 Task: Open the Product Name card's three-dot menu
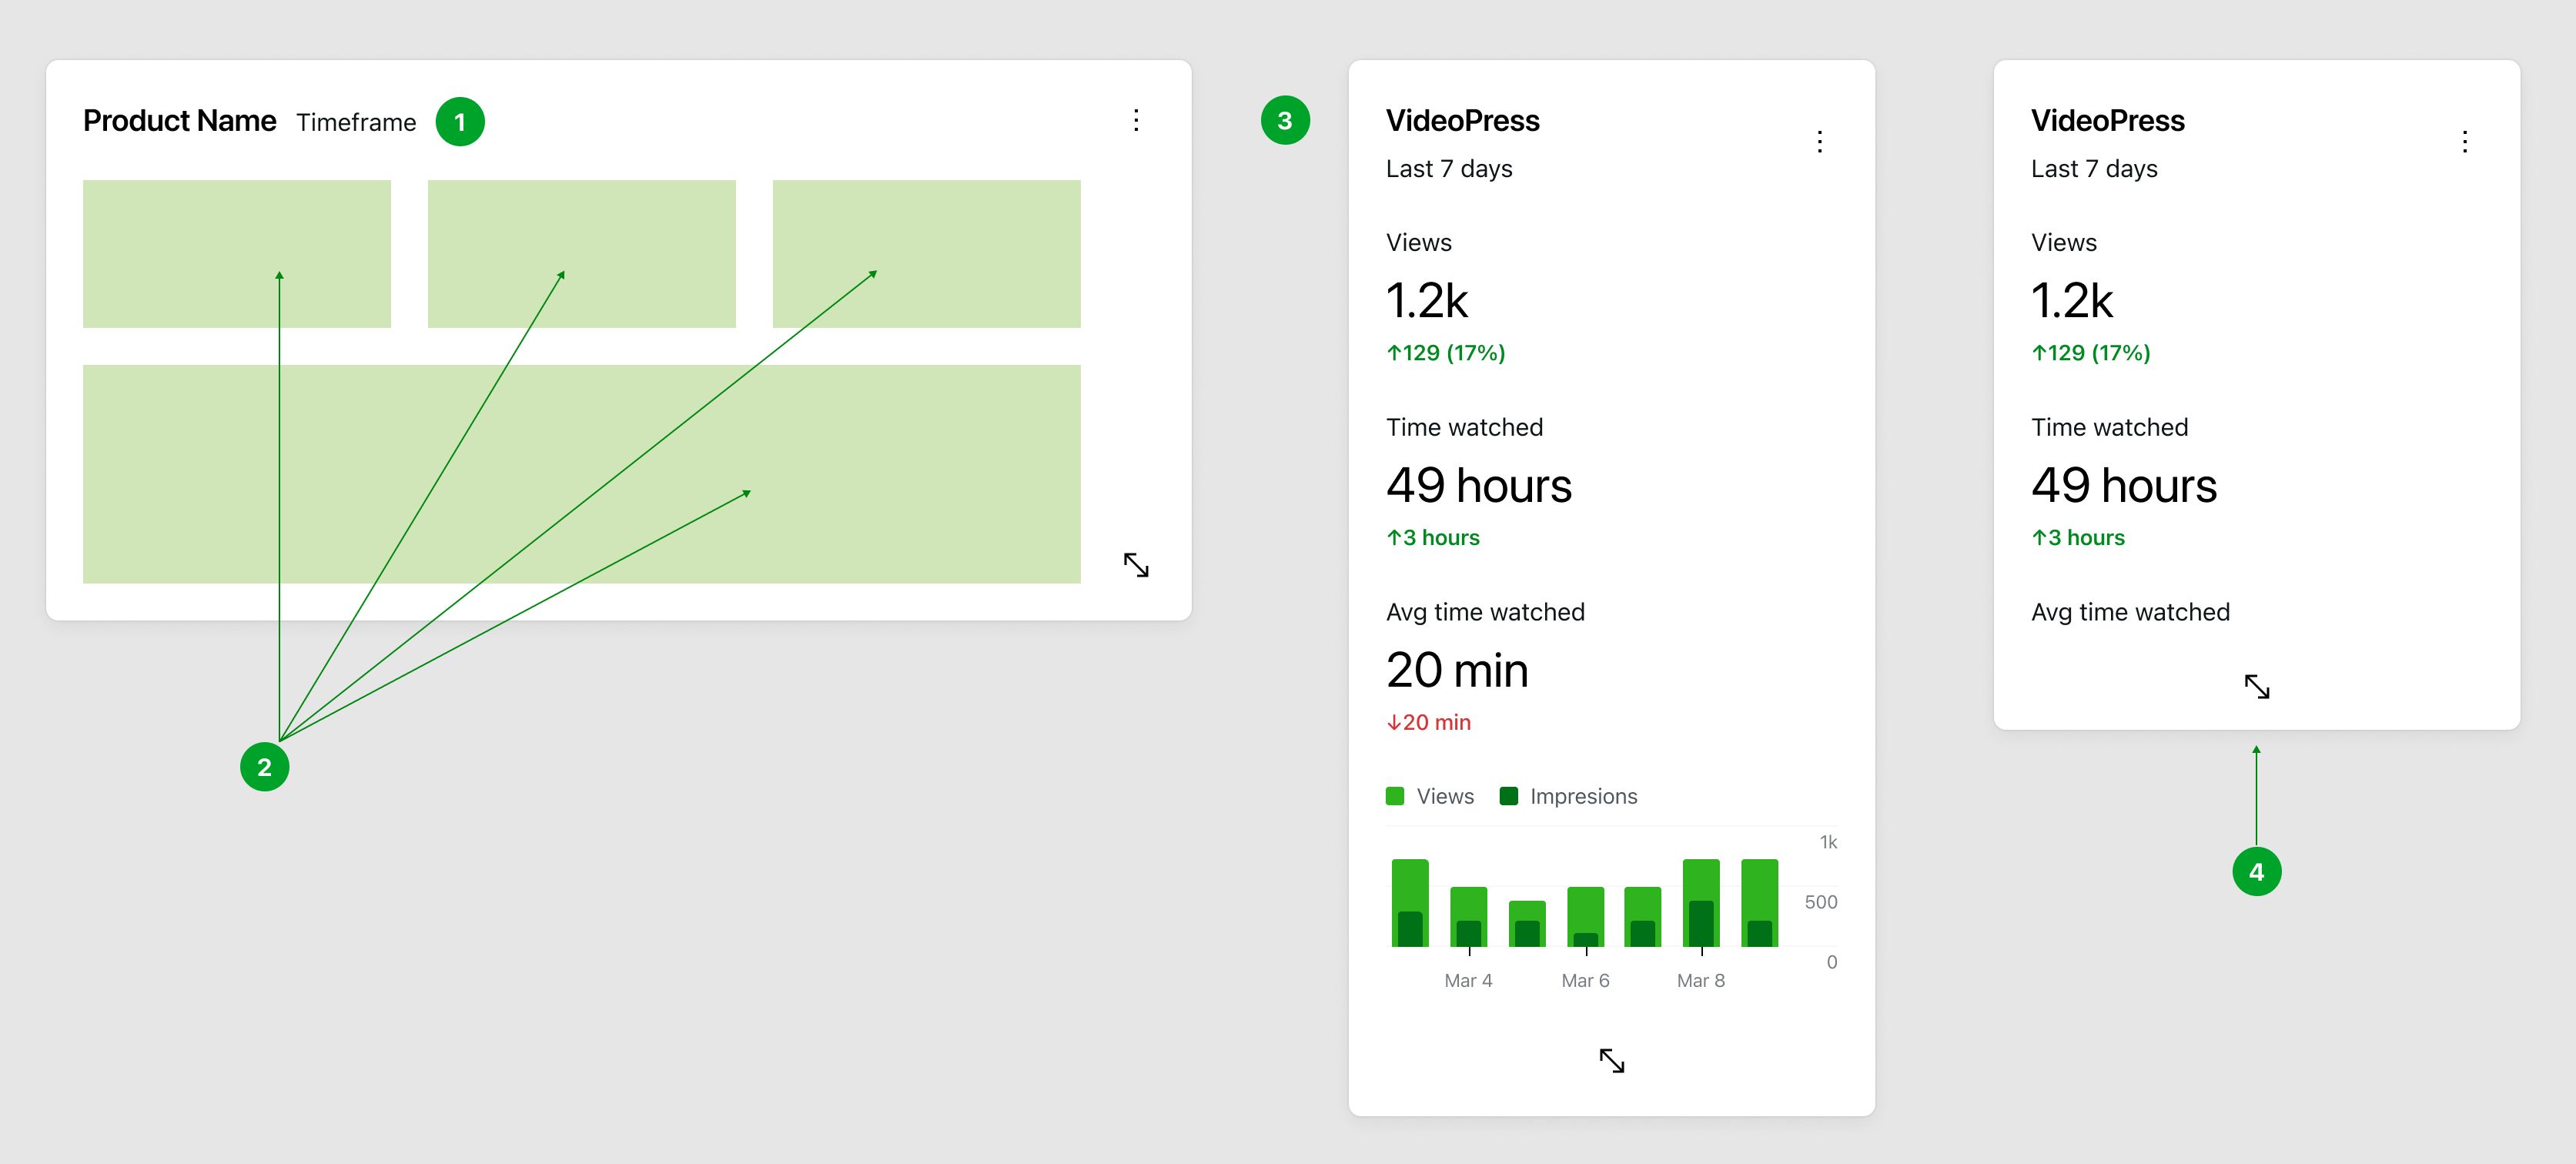(1136, 121)
